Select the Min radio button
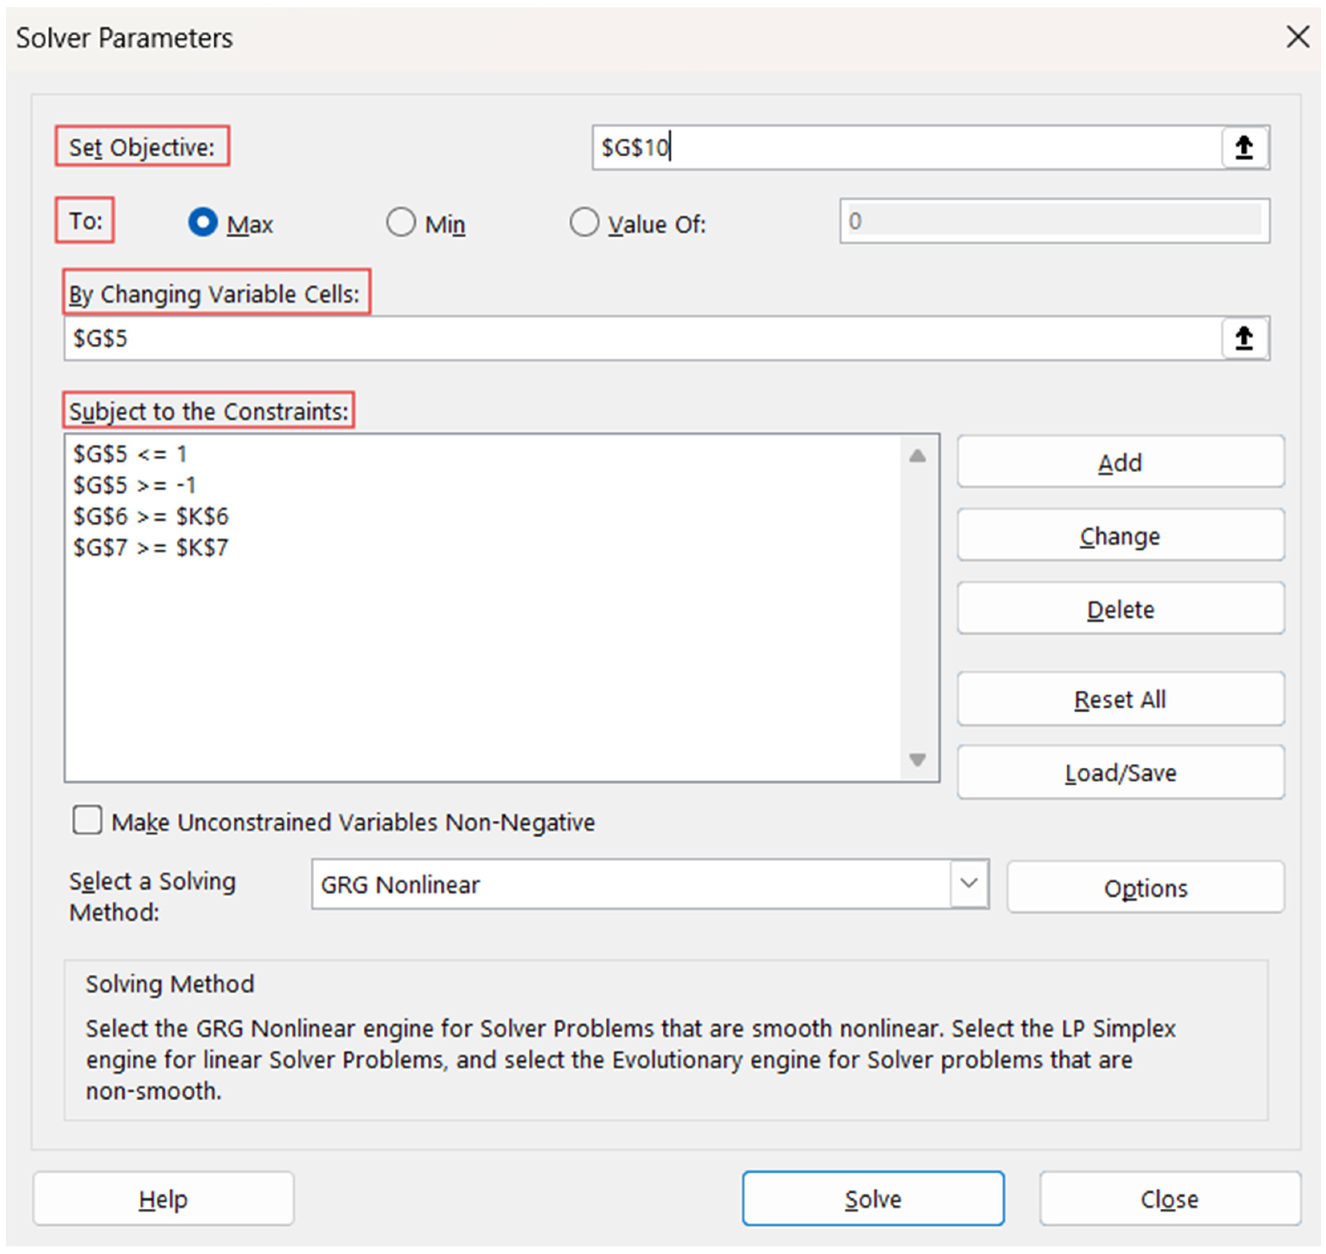Viewport: 1326px width, 1254px height. point(400,222)
